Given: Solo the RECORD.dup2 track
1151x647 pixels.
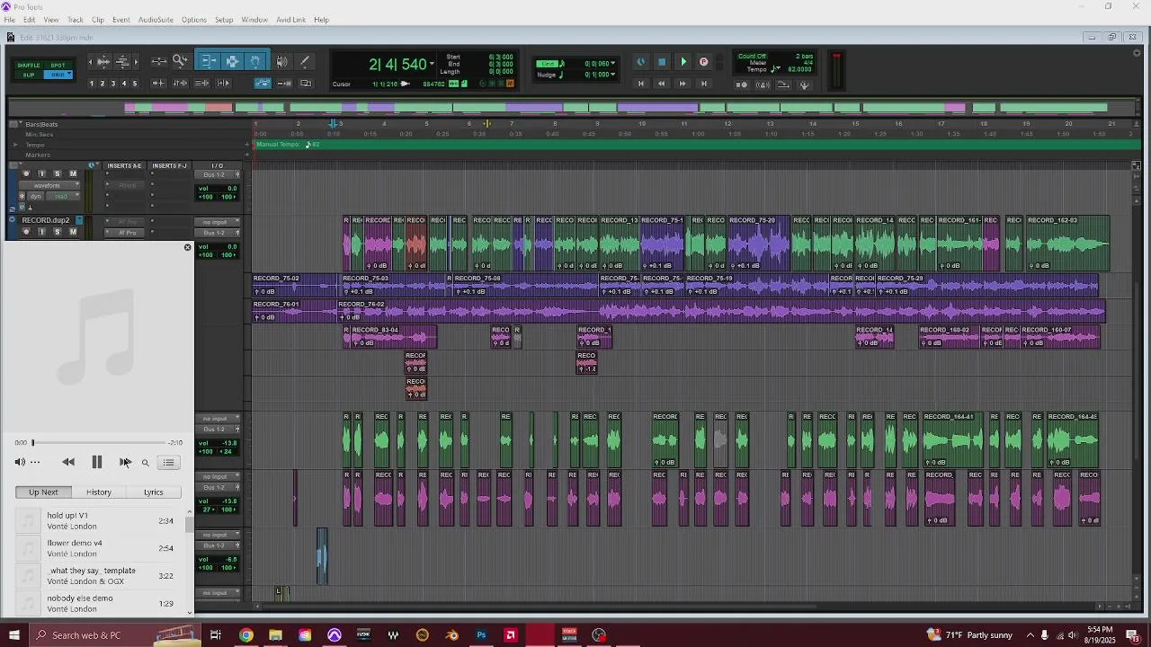Looking at the screenshot, I should click(58, 232).
